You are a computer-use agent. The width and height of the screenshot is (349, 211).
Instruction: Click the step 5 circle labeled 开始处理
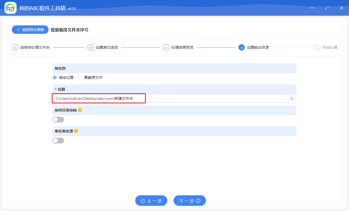tap(317, 47)
